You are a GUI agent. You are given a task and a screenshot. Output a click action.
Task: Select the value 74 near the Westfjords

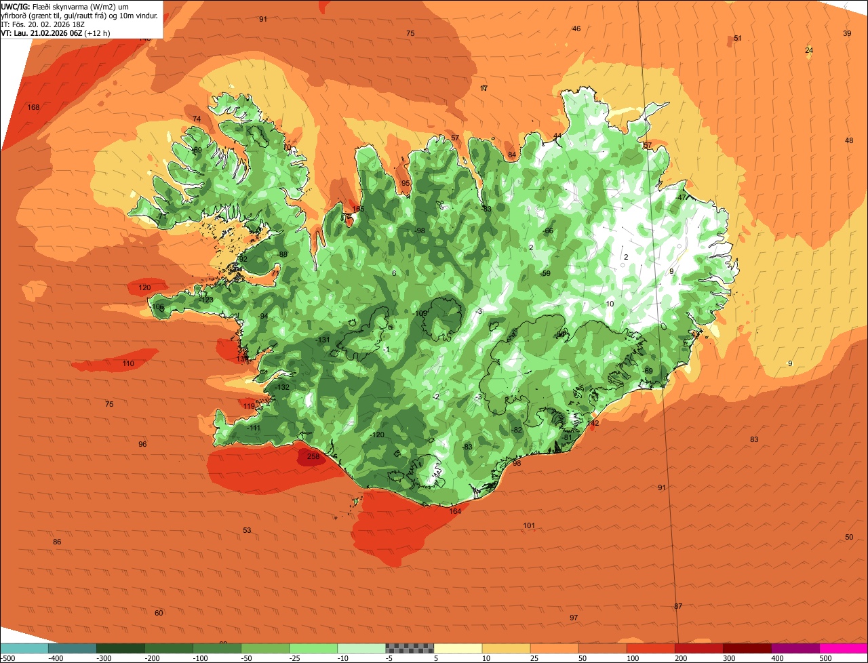(197, 119)
